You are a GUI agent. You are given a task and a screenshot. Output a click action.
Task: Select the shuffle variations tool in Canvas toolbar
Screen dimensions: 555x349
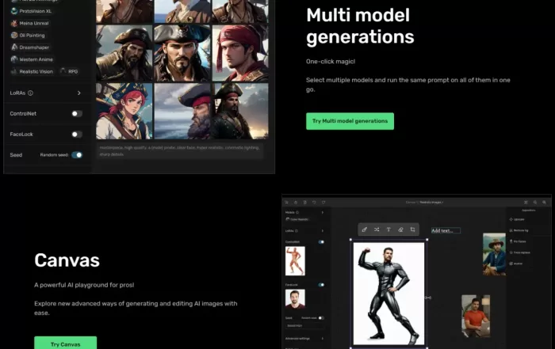(377, 230)
